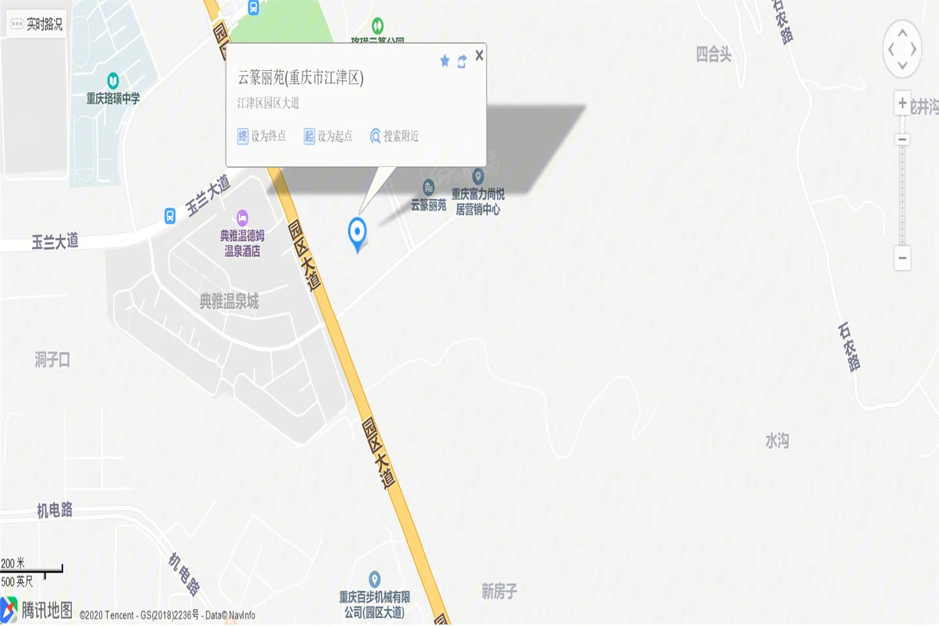Pan map left with the left arrow
The image size is (939, 626).
pyautogui.click(x=891, y=49)
